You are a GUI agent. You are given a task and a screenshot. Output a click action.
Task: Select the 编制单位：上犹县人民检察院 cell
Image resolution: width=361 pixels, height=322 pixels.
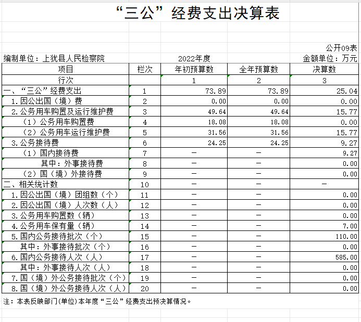(54, 58)
